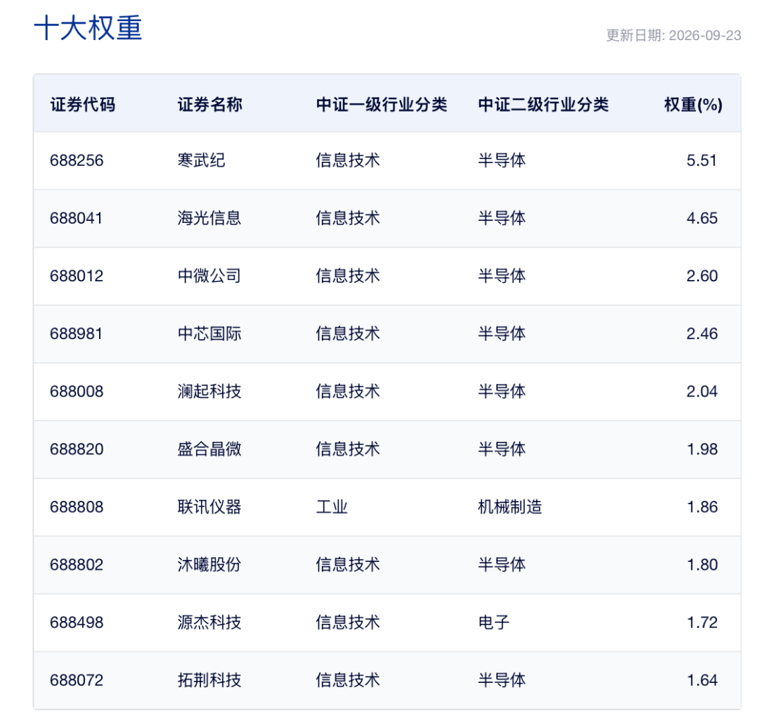Click 信息技术 in the 沐曦股份 row

[348, 565]
